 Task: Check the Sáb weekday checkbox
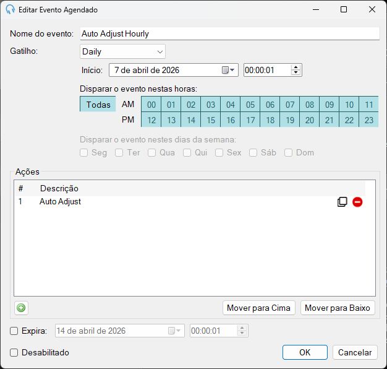[253, 152]
